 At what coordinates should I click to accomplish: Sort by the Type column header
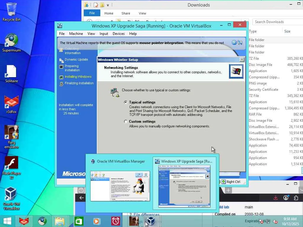253,31
